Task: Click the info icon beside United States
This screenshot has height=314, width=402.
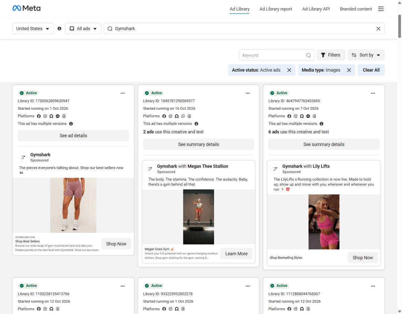Action: [x=59, y=28]
